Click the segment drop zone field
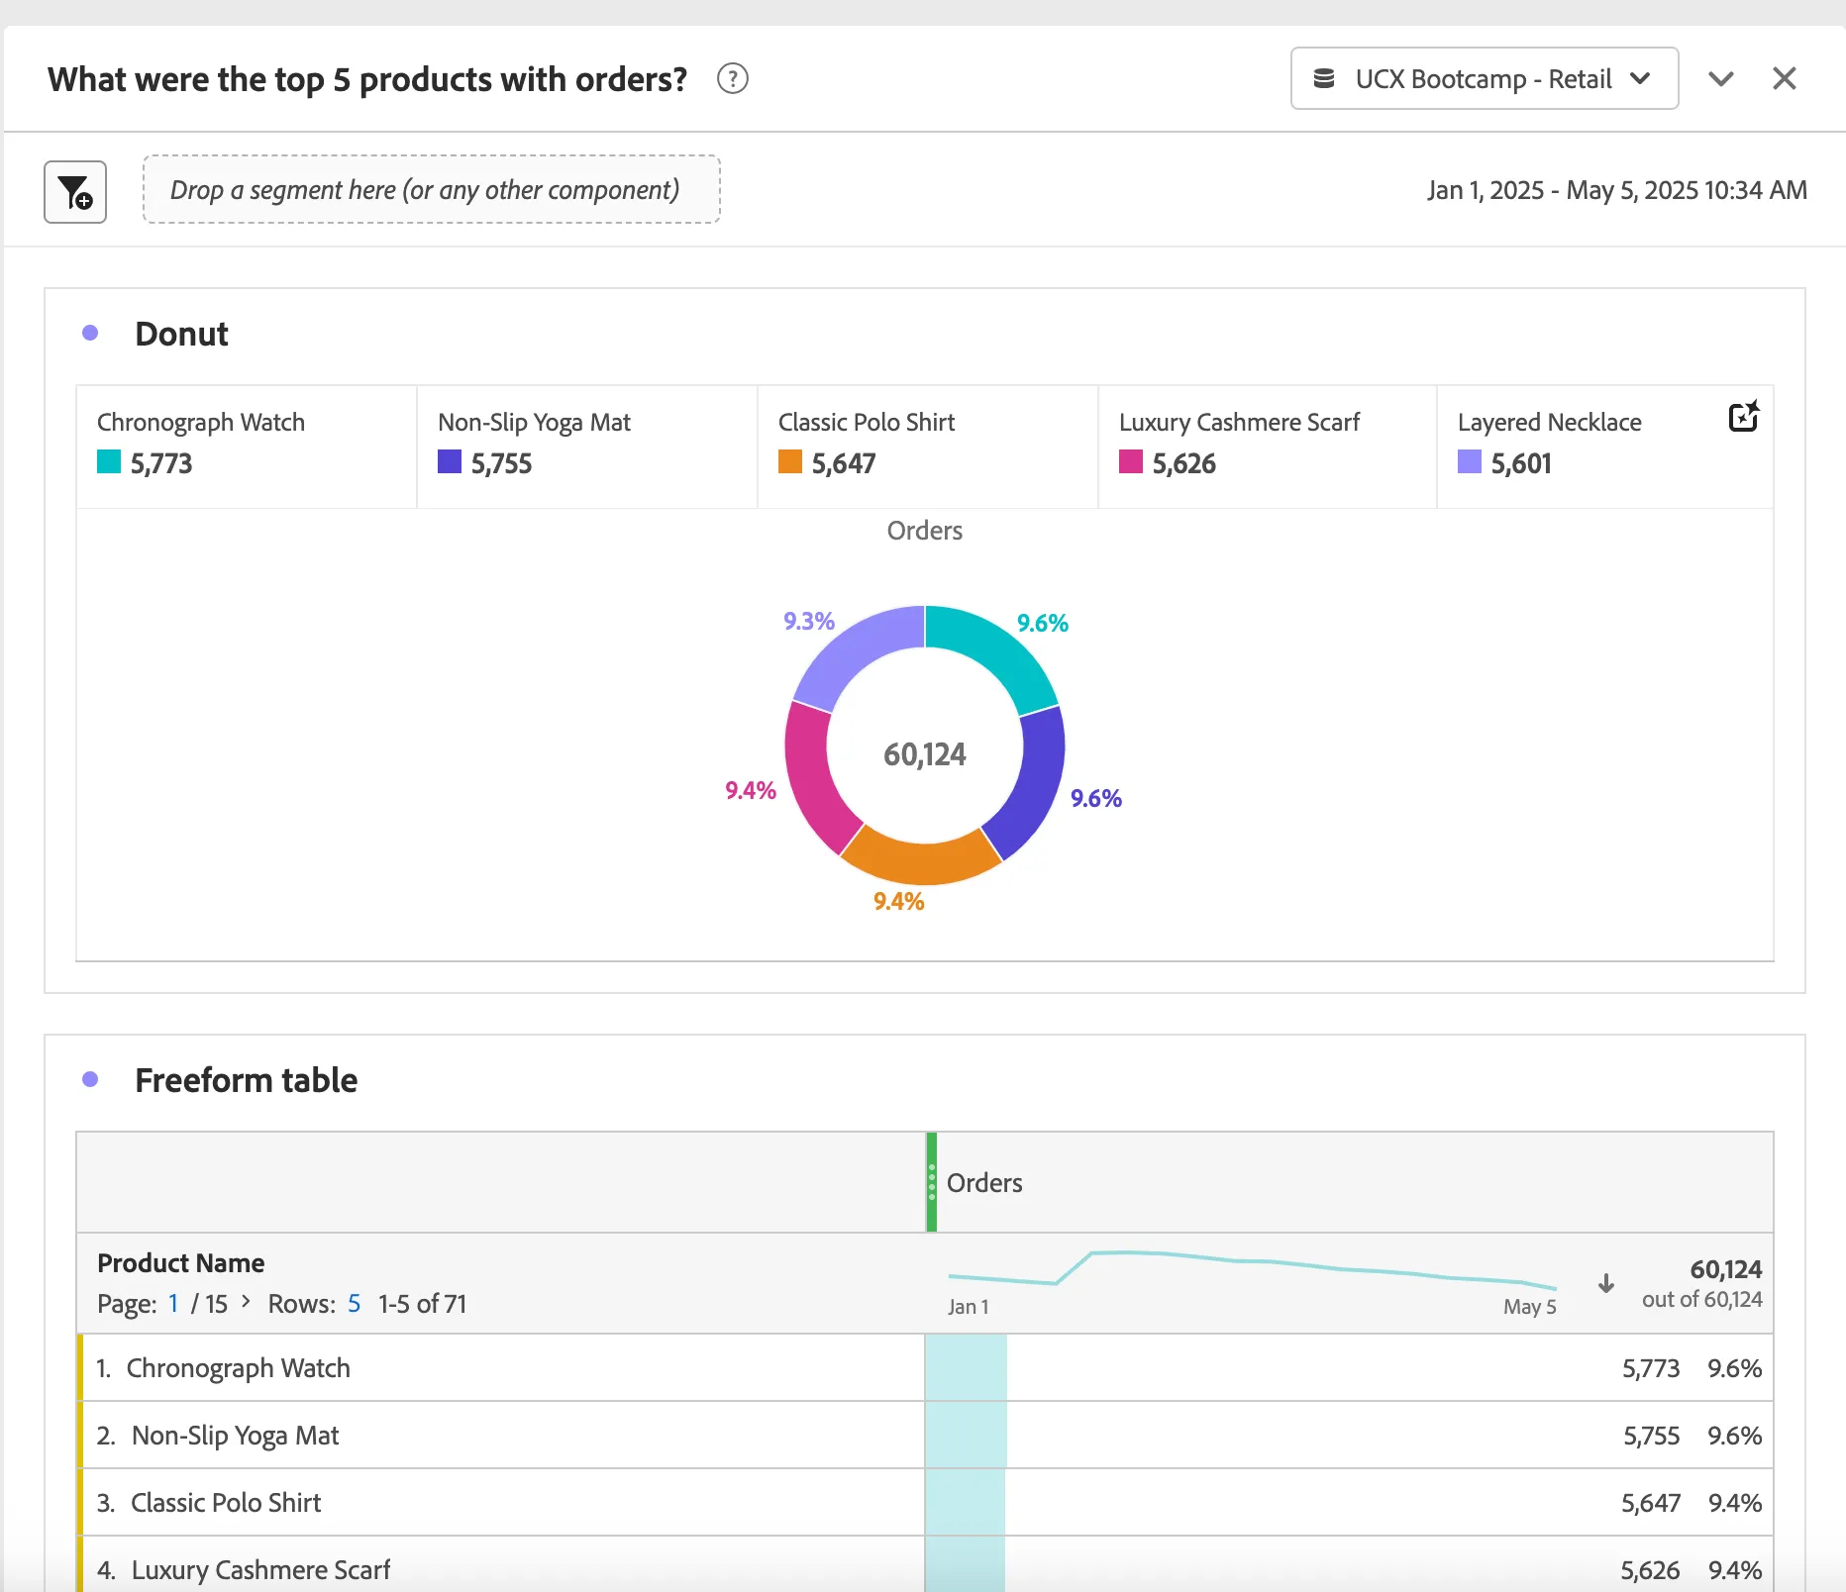The width and height of the screenshot is (1846, 1592). (432, 189)
